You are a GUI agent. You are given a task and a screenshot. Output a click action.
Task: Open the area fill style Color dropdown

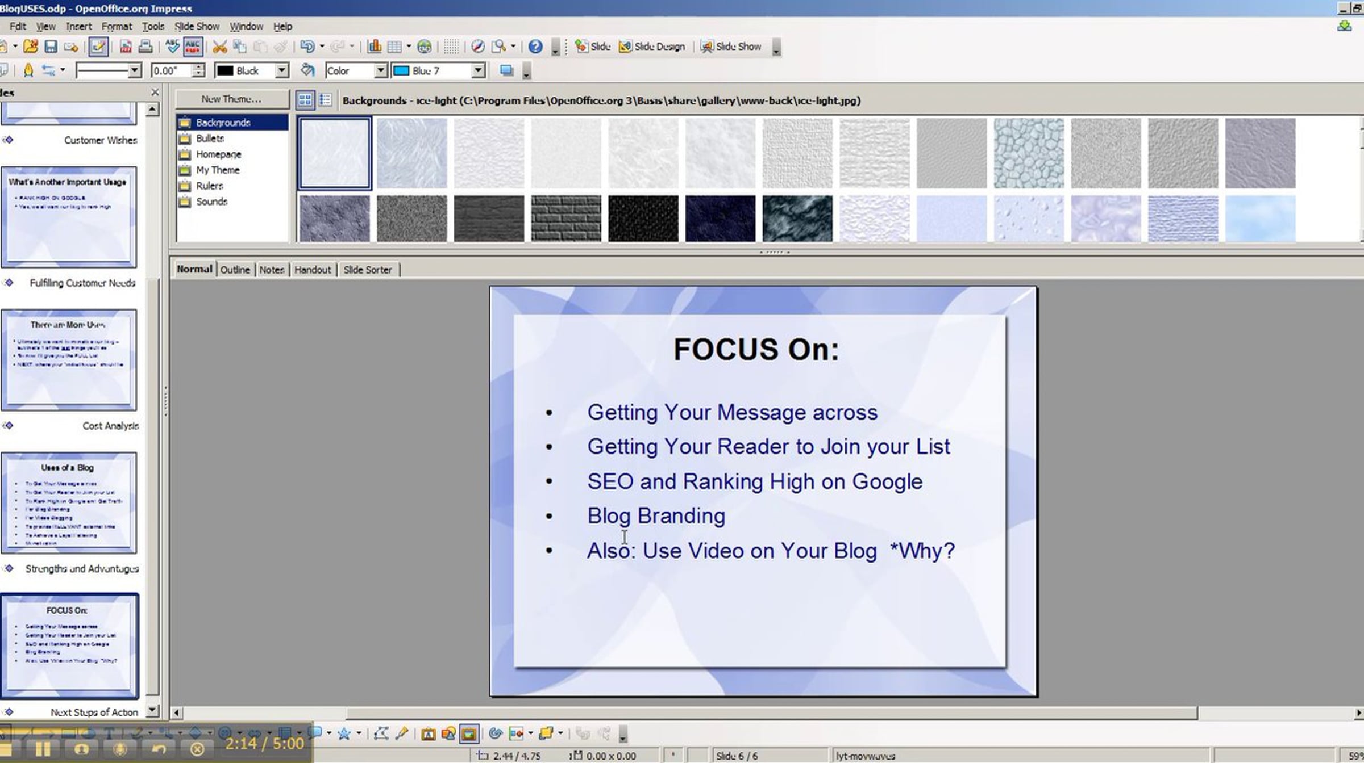[381, 70]
